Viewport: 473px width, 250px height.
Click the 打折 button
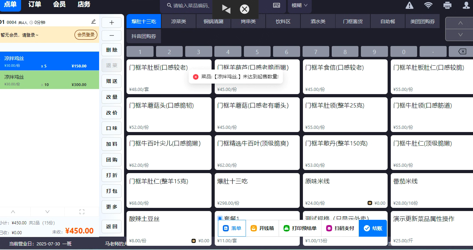[x=112, y=175]
